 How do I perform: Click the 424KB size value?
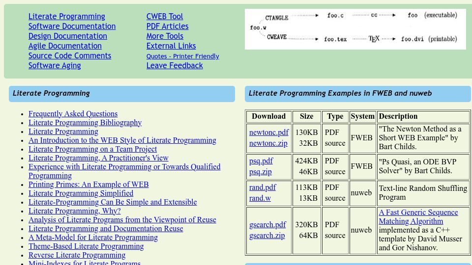tap(306, 161)
